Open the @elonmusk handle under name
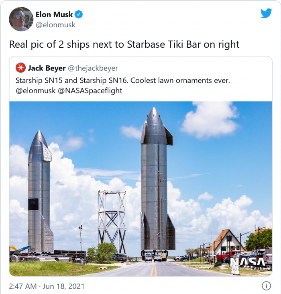 pos(55,25)
